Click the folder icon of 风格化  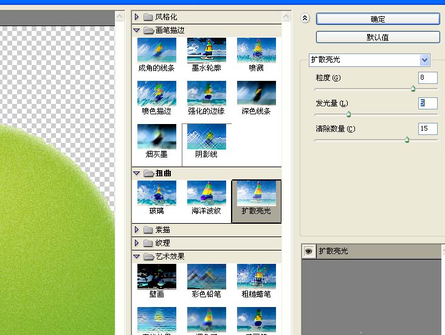[148, 17]
